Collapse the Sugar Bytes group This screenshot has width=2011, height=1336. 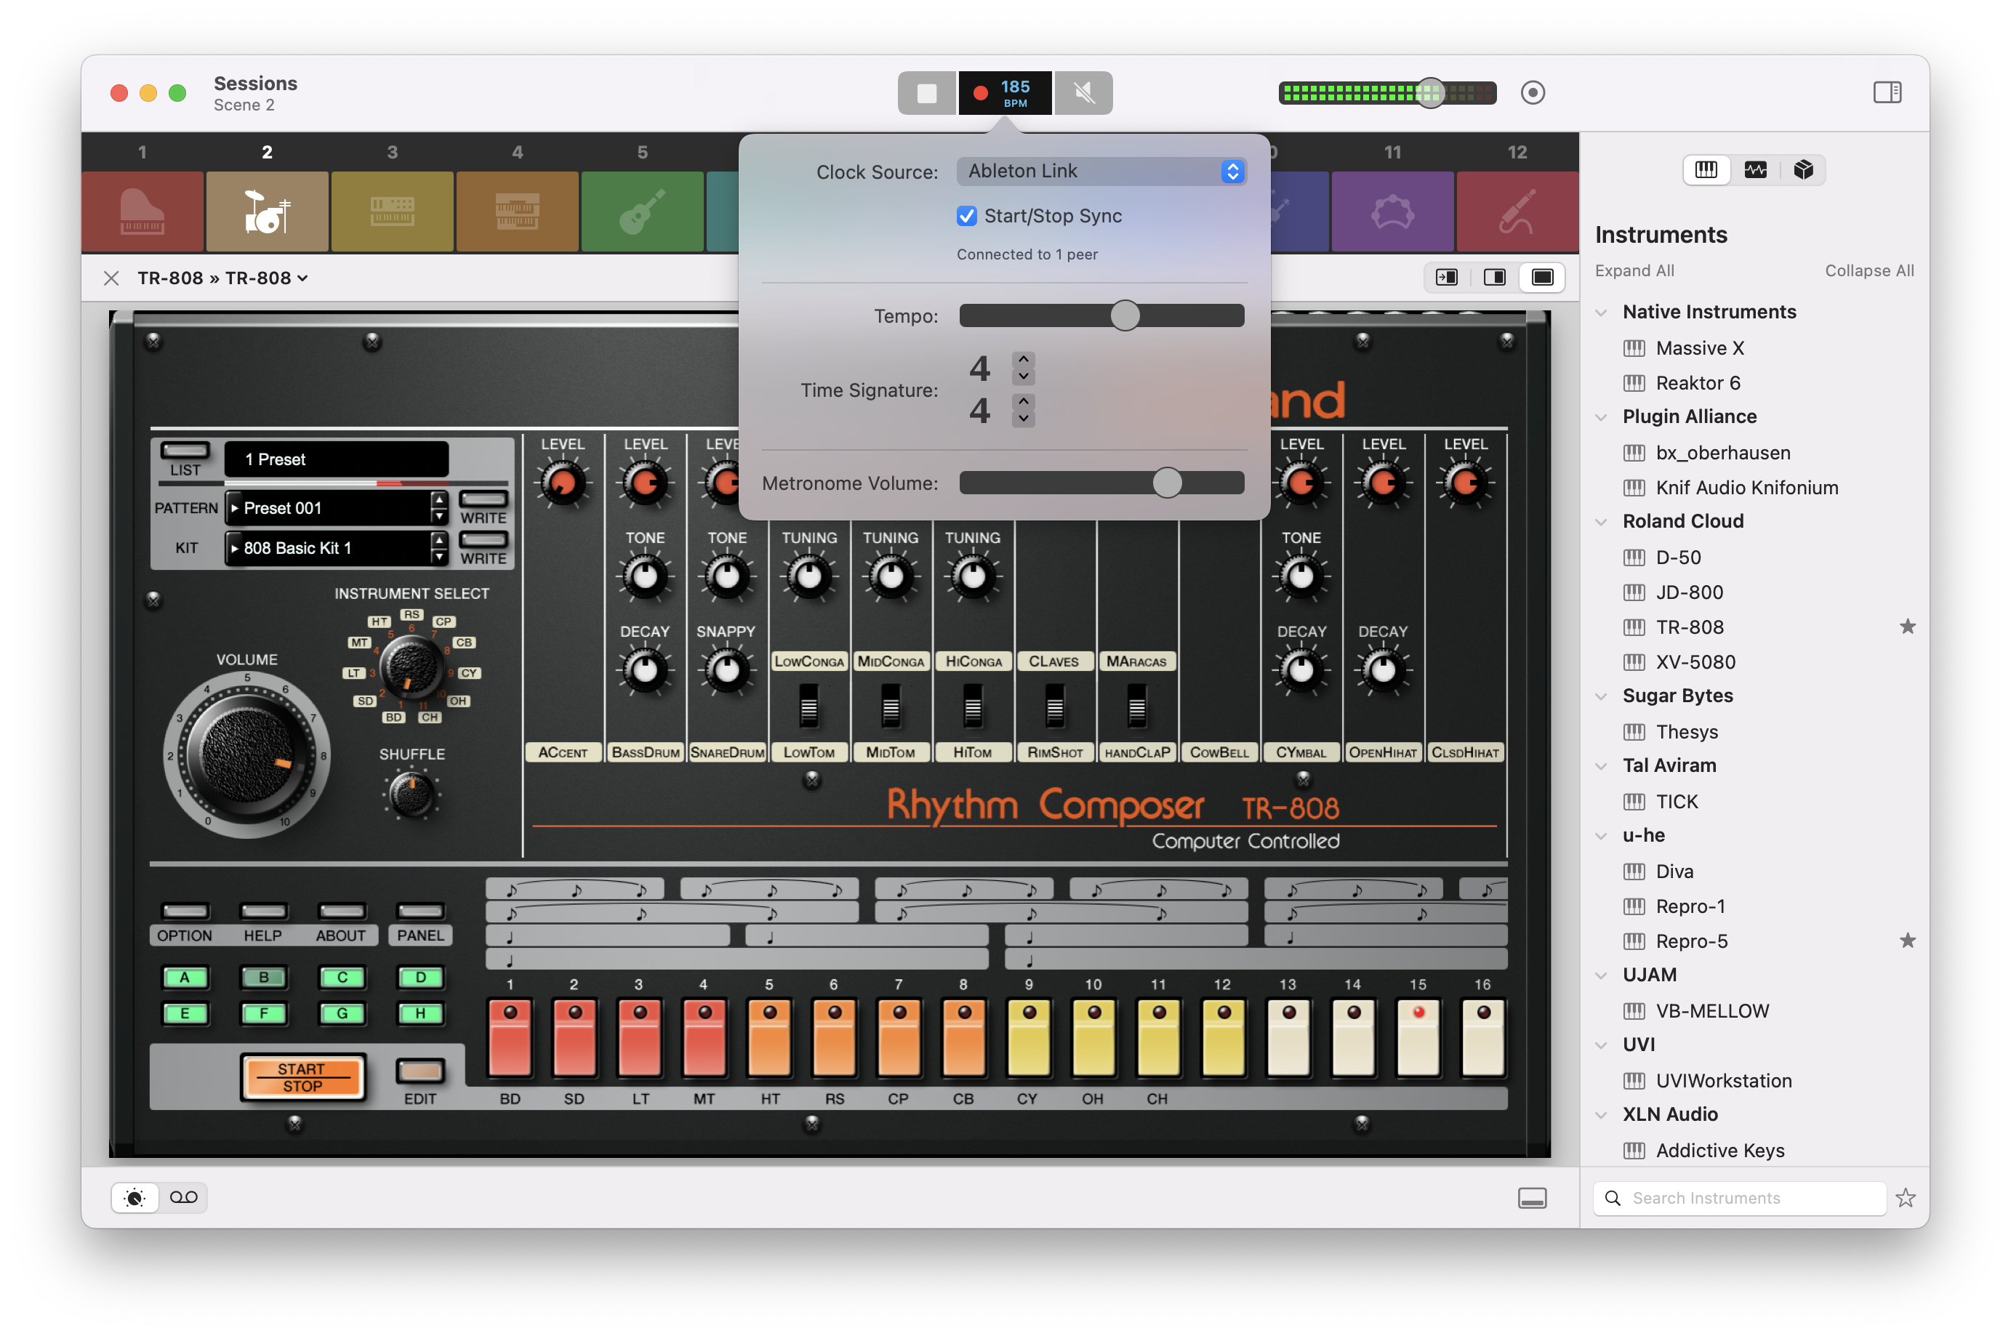pyautogui.click(x=1601, y=697)
